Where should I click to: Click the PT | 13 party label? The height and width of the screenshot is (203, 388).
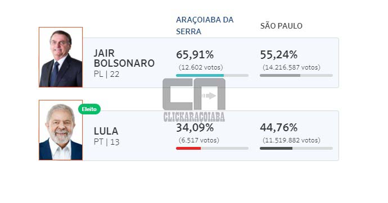click(106, 142)
